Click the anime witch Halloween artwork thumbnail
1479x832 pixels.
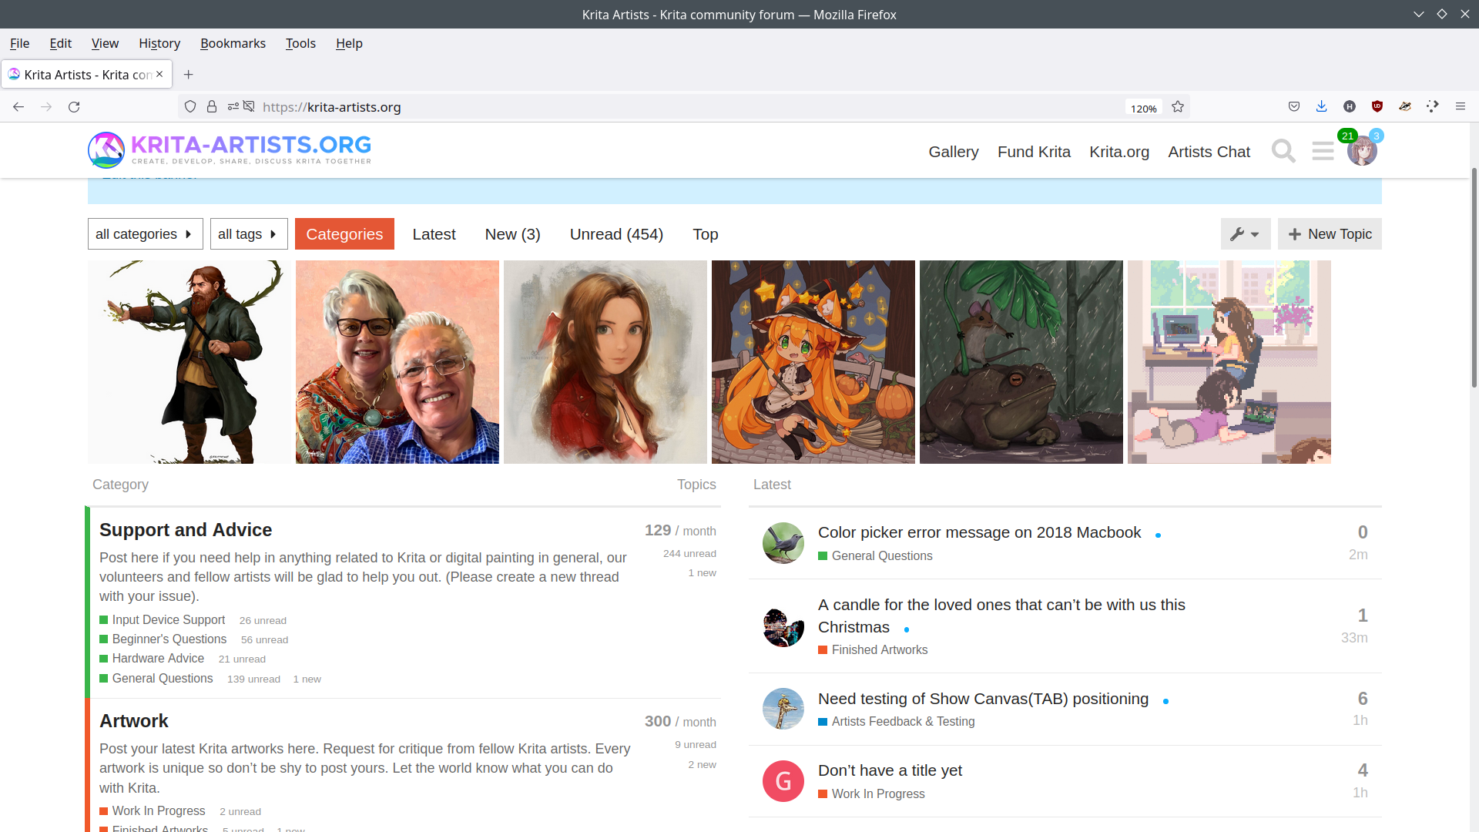pos(813,361)
